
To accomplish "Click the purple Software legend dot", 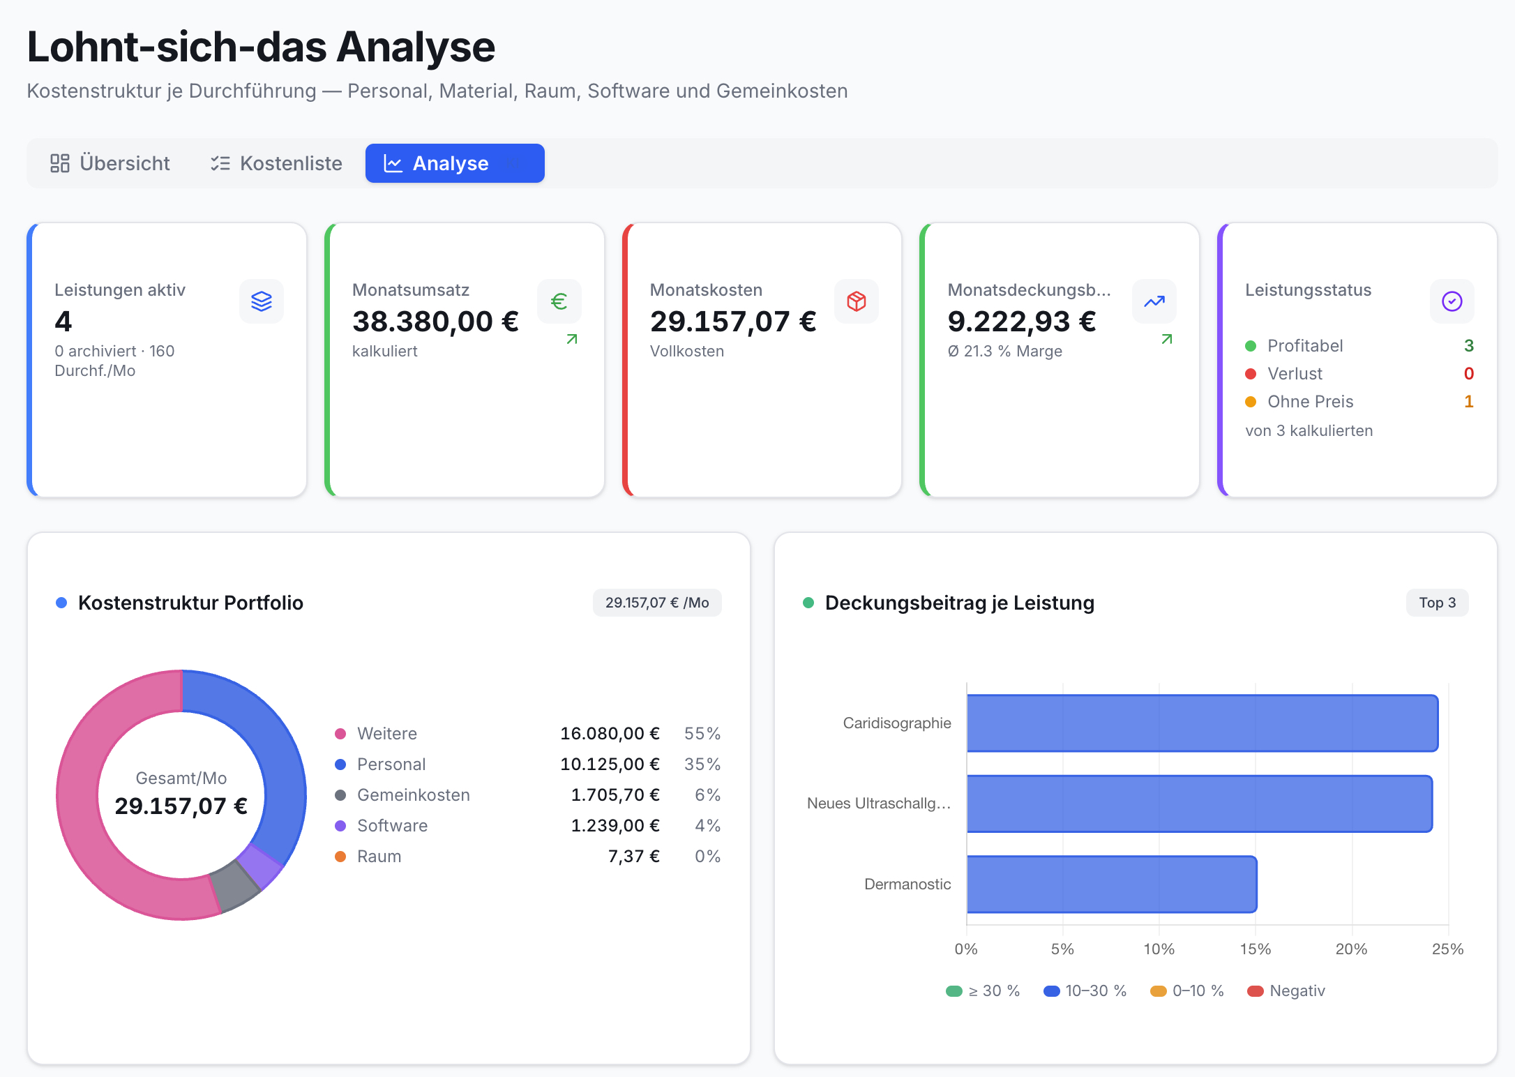I will [x=340, y=826].
